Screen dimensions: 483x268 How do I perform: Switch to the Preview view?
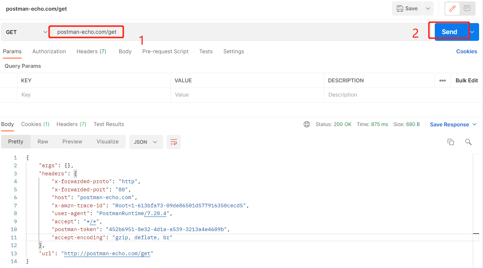coord(72,142)
